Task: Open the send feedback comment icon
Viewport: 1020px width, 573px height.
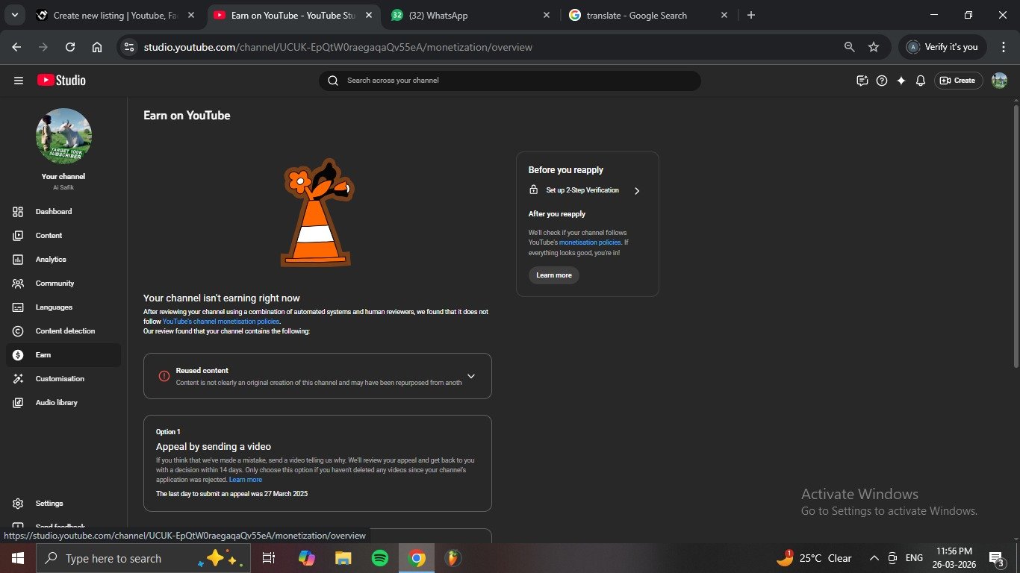Action: 862,81
